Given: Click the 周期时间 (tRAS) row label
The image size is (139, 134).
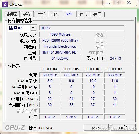Looking at the screenshot, I should click(23, 99).
